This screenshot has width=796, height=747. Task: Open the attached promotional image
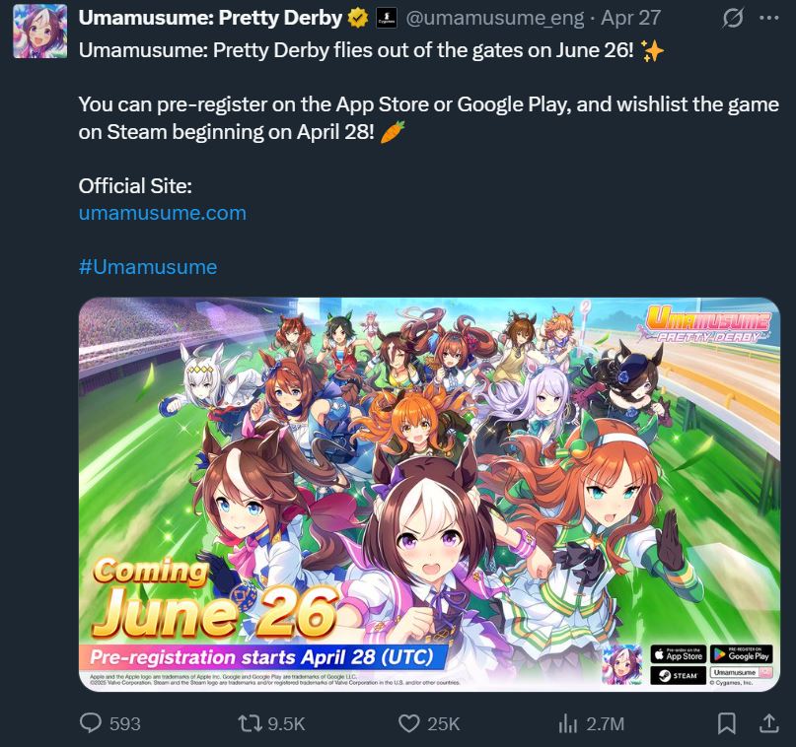click(429, 495)
